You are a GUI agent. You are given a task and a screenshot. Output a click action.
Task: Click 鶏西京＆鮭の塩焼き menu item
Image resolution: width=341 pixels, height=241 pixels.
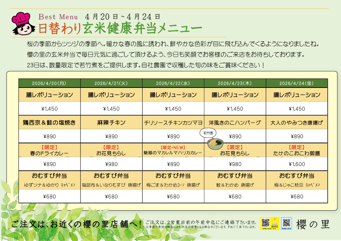[x=49, y=122]
